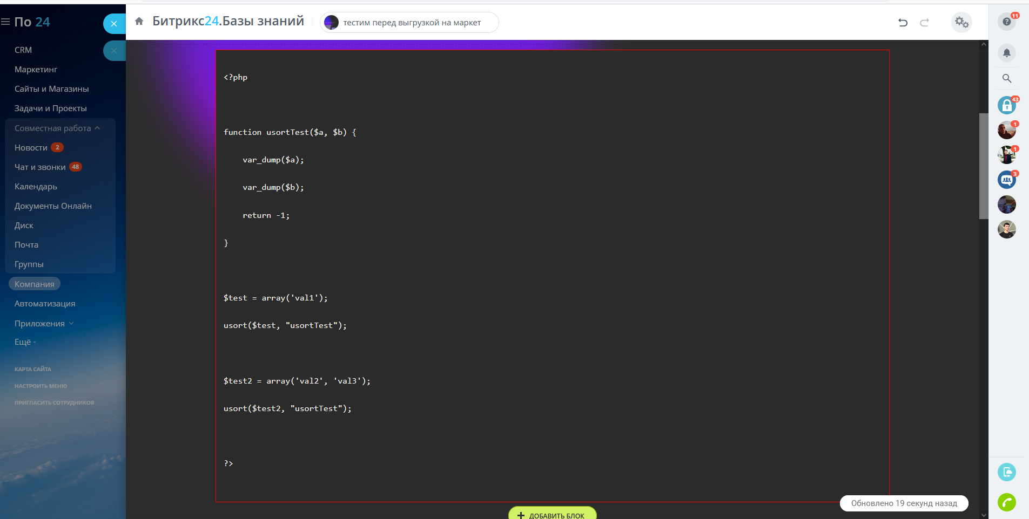Open notifications bell
Viewport: 1029px width, 519px height.
coord(1007,53)
